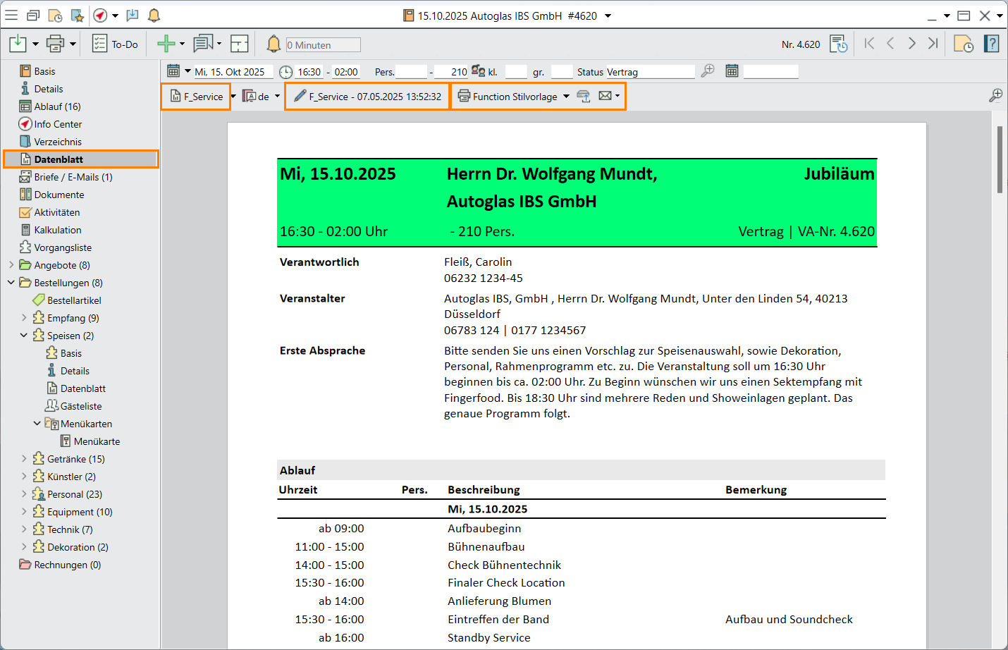The width and height of the screenshot is (1008, 650).
Task: Open the language 'de' dropdown
Action: point(277,97)
